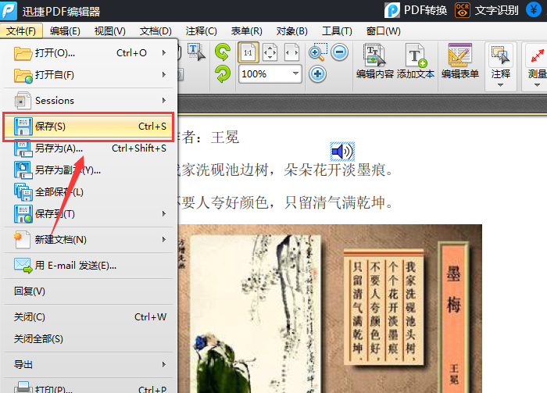Expand the Export submenu arrow
This screenshot has width=547, height=393.
[163, 364]
